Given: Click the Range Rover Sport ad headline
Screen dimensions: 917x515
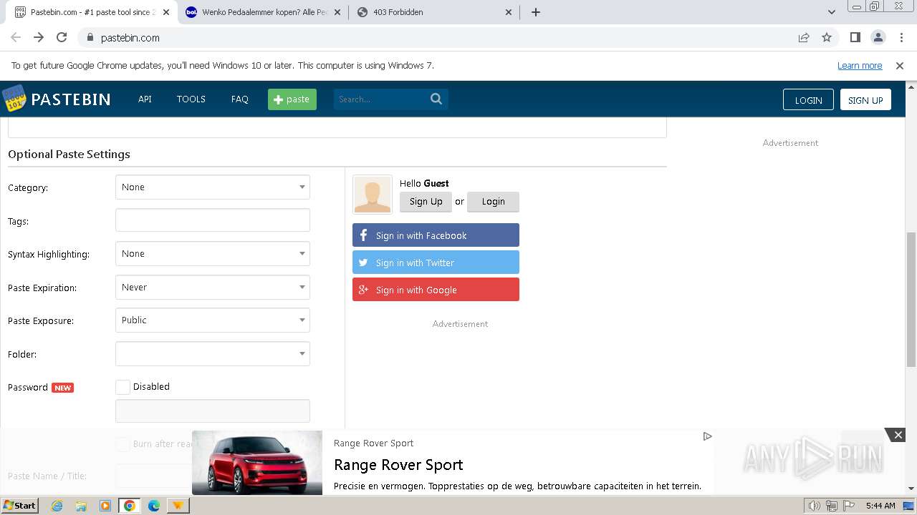Looking at the screenshot, I should coord(398,465).
